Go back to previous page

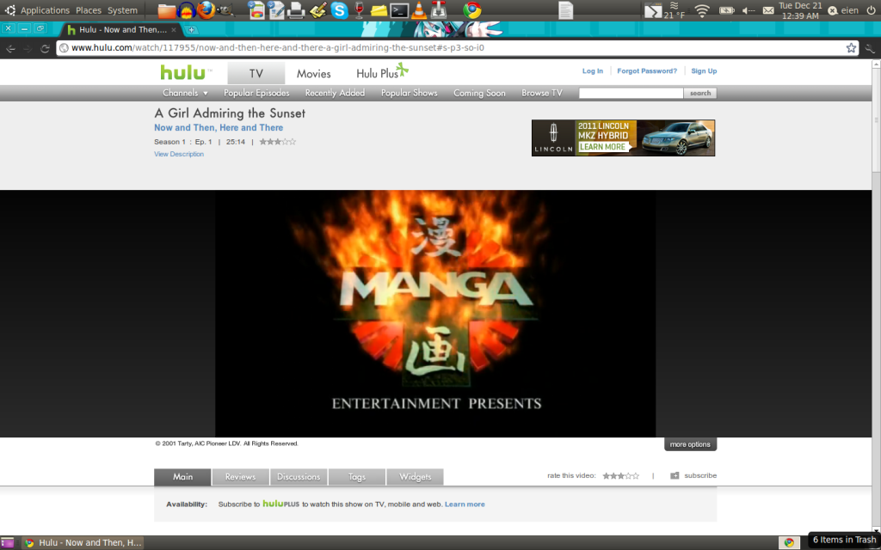(10, 48)
